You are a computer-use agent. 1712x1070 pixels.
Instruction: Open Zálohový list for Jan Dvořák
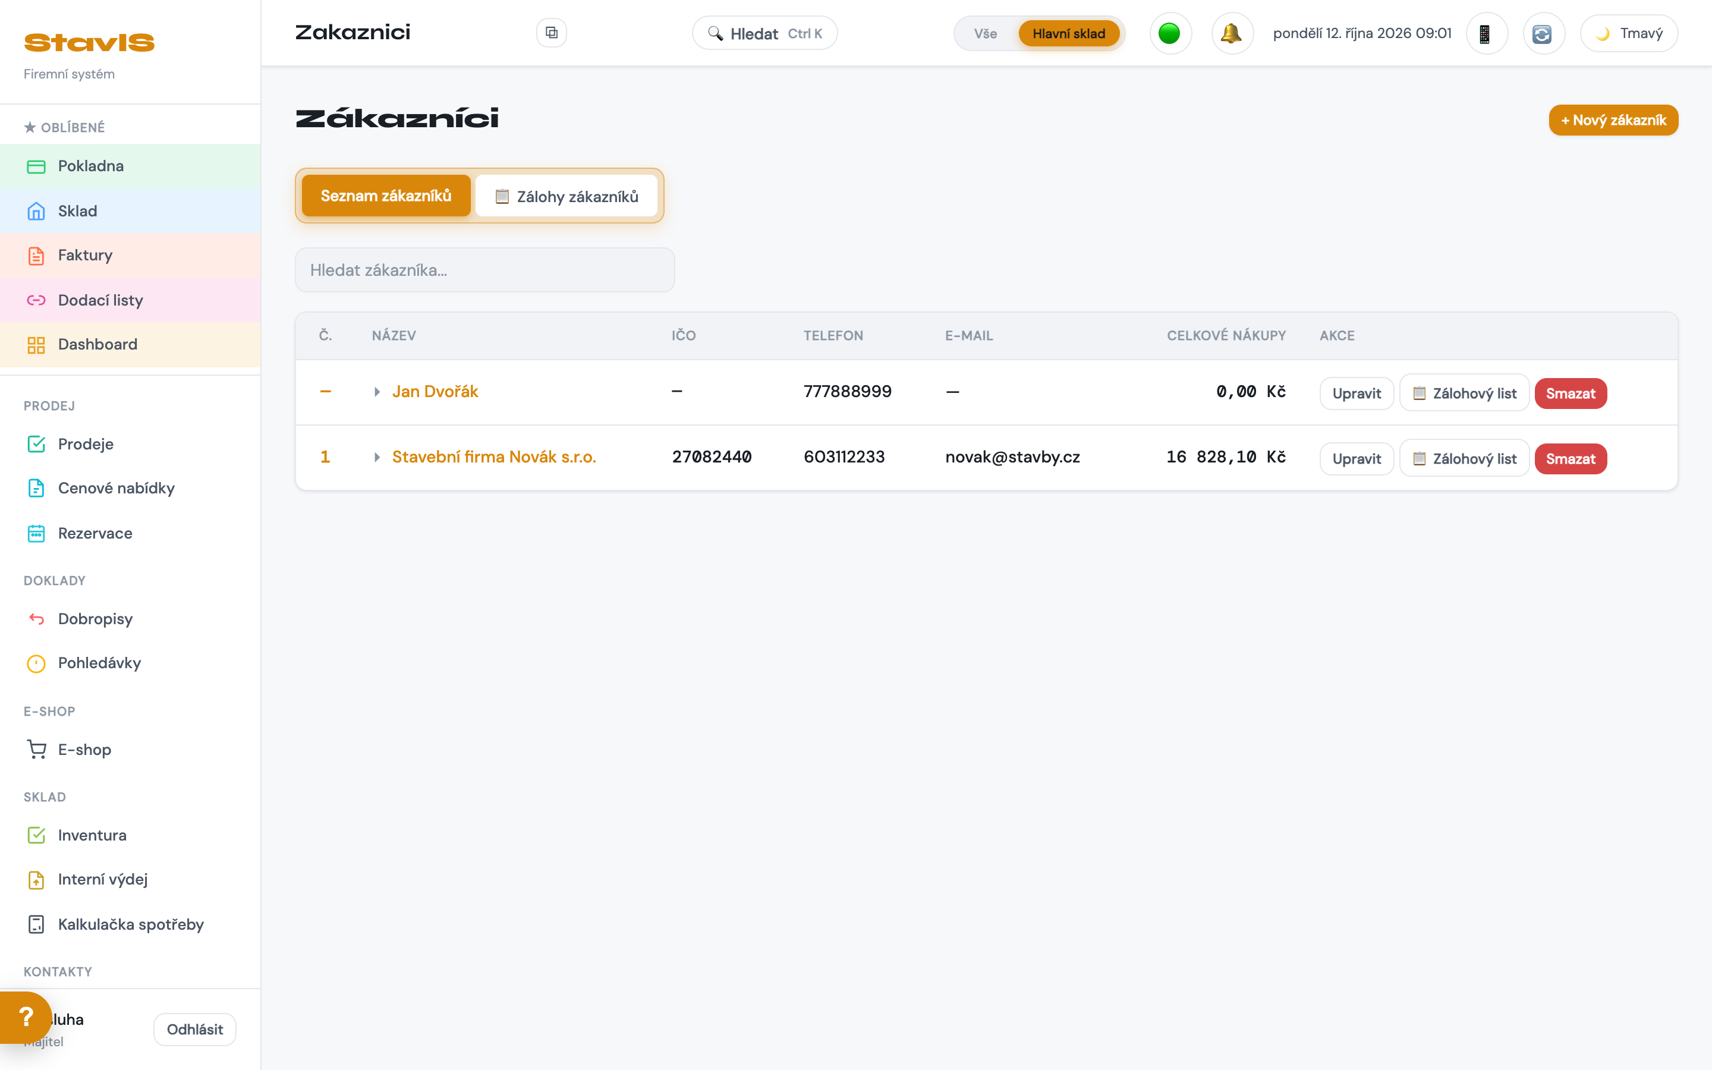[1464, 394]
